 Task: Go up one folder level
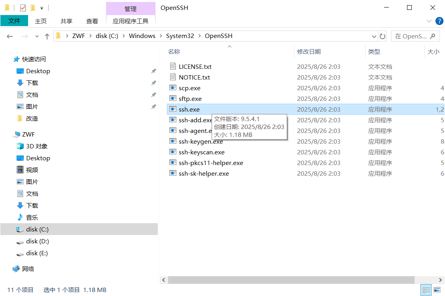[47, 36]
